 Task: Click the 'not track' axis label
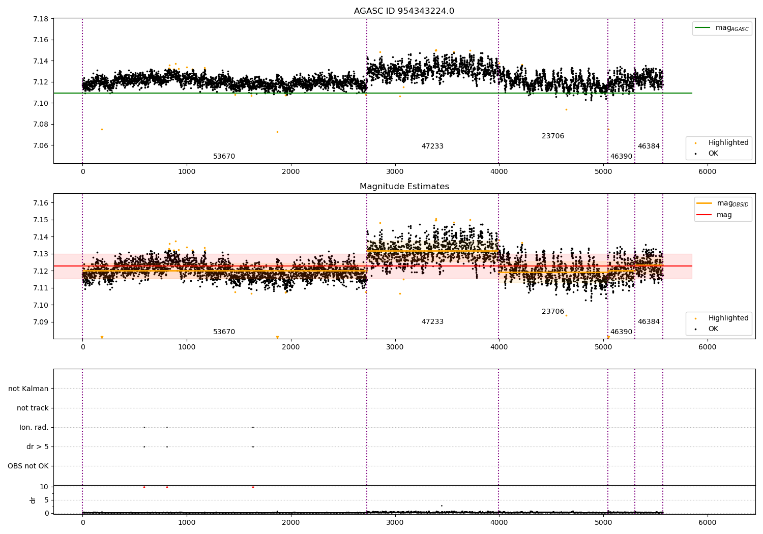pyautogui.click(x=33, y=408)
